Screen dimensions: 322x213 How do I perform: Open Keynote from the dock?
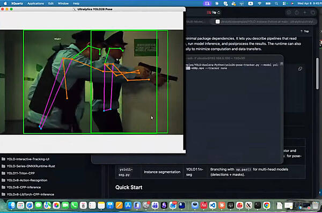click(x=110, y=205)
